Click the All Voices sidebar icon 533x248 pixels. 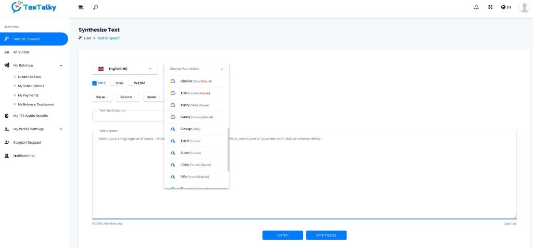tap(6, 52)
